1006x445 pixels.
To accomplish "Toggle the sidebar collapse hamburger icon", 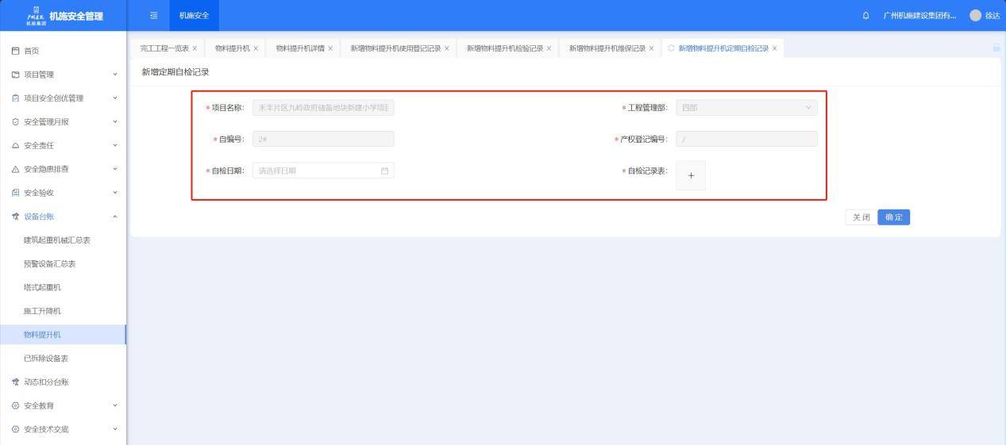I will point(153,16).
